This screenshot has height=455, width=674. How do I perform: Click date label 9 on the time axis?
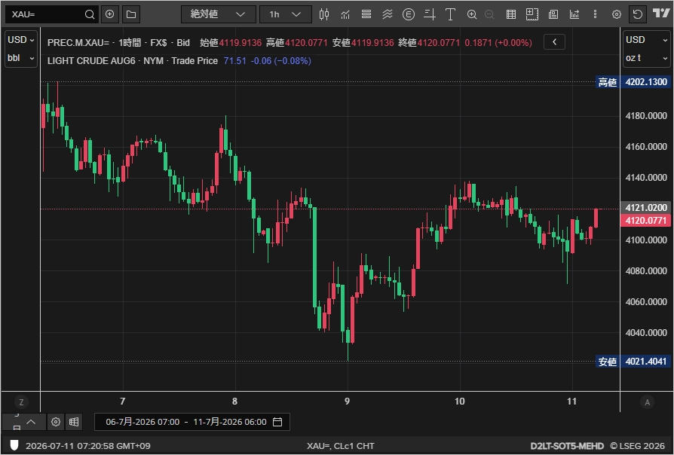[x=347, y=402]
